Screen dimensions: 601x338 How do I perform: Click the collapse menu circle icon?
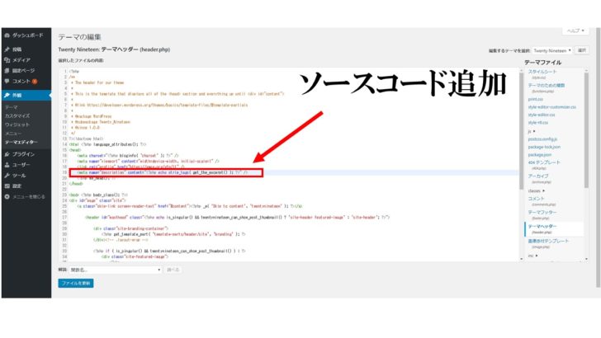(7, 197)
